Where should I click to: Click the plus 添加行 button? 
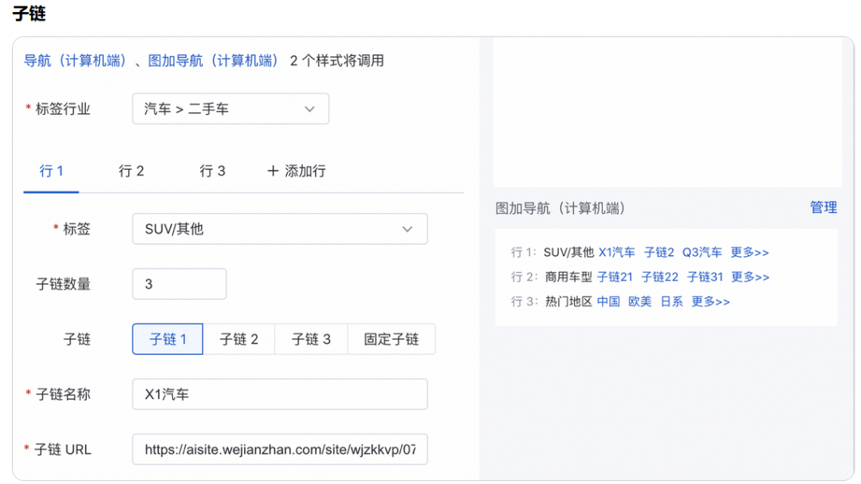pyautogui.click(x=296, y=171)
